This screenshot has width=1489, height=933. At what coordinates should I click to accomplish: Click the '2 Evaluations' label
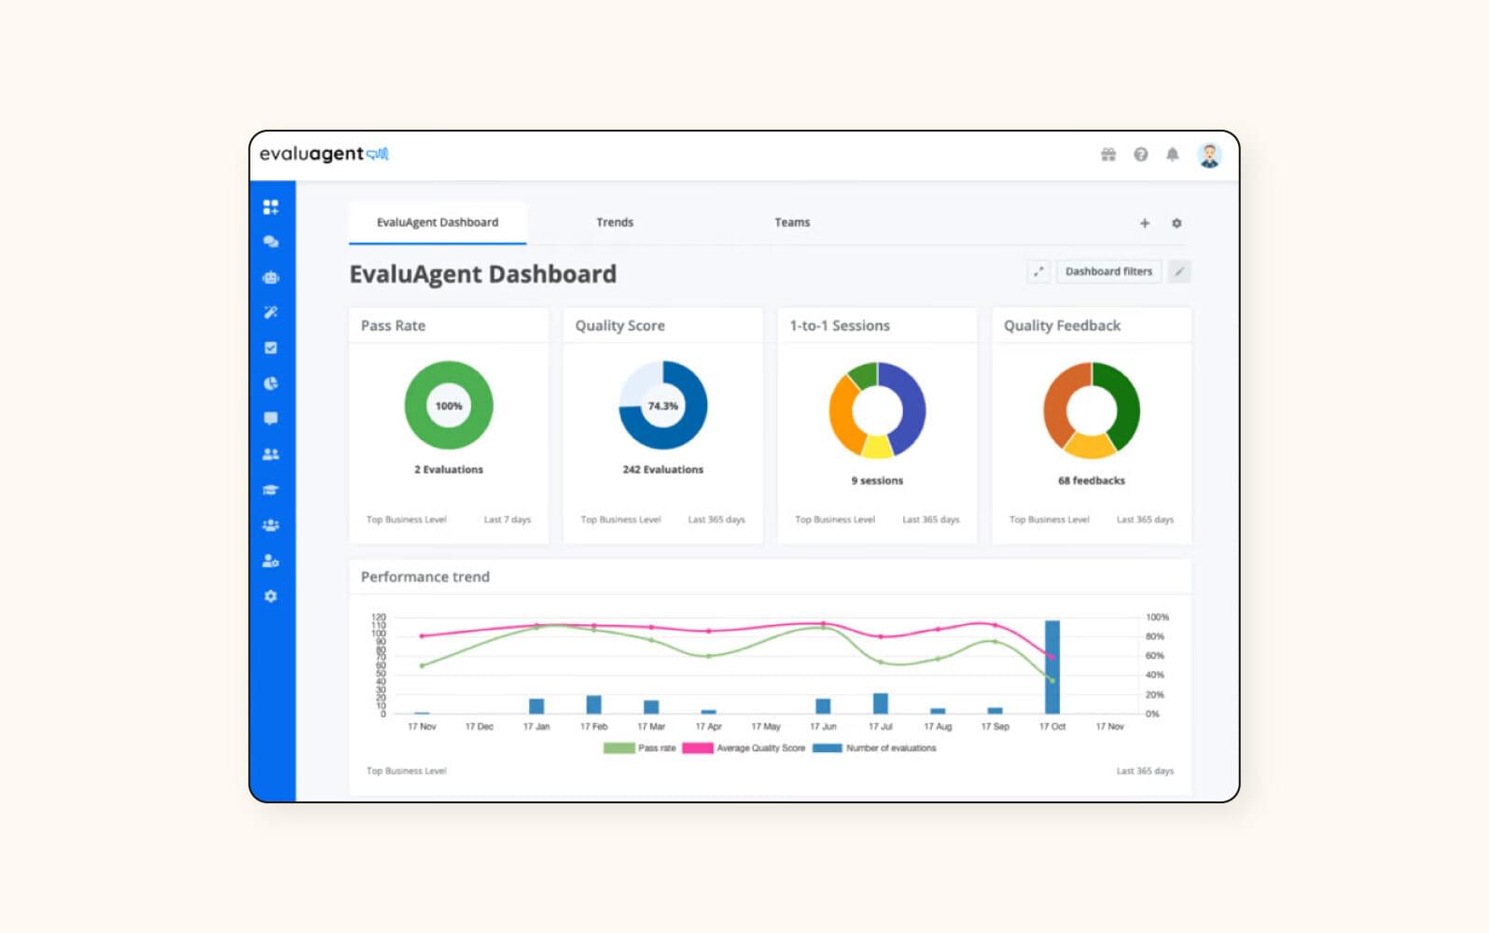[449, 469]
